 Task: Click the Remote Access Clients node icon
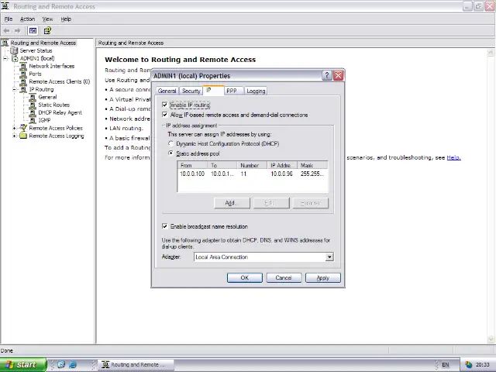(23, 81)
